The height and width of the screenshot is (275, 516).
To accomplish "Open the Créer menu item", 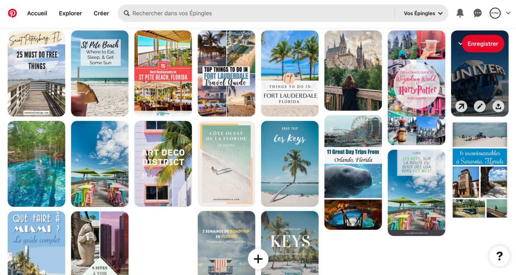I will pyautogui.click(x=101, y=13).
